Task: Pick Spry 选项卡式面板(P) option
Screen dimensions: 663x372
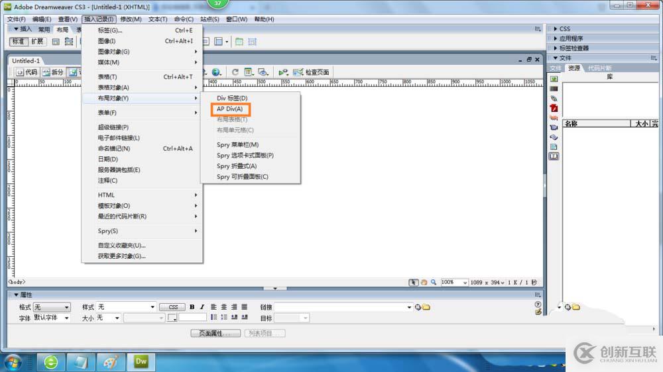Action: (x=245, y=156)
